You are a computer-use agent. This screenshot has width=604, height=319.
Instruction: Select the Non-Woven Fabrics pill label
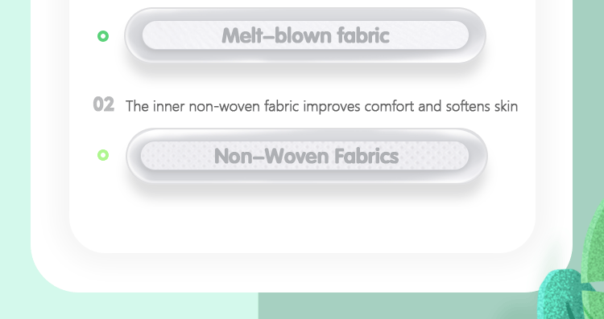coord(304,156)
